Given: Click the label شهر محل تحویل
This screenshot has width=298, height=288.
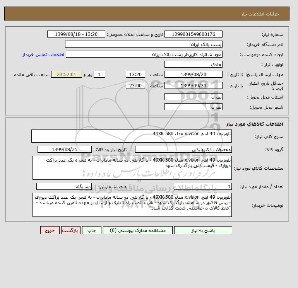Looking at the screenshot, I should pos(266,107).
